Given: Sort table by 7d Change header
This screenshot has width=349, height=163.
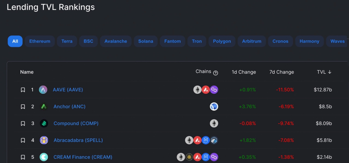Looking at the screenshot, I should [x=282, y=72].
